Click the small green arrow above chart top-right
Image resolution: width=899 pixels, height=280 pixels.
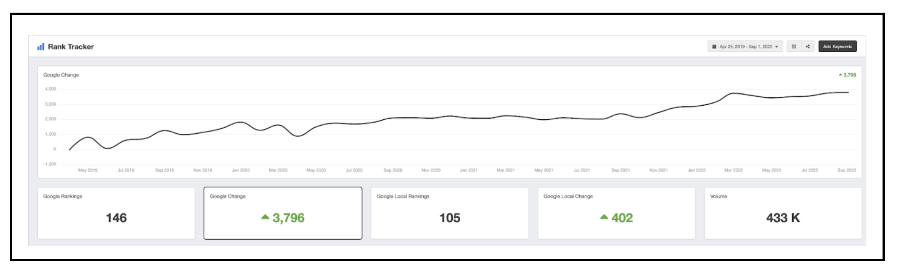point(840,75)
